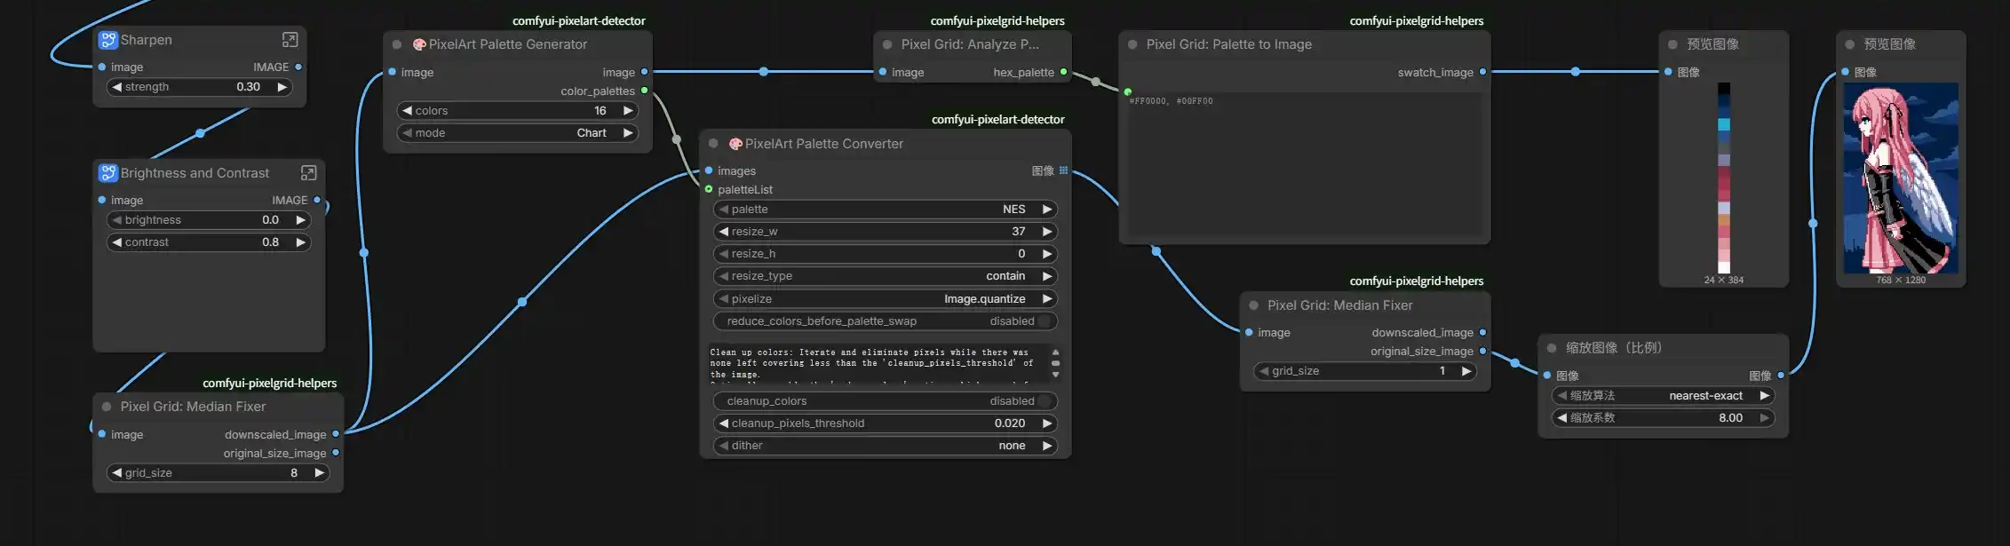Decrease grid_size 1 with its left arrow
This screenshot has width=2010, height=546.
(1264, 371)
